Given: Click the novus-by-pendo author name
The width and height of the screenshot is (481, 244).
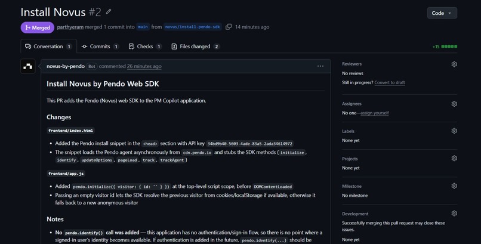Looking at the screenshot, I should click(66, 66).
